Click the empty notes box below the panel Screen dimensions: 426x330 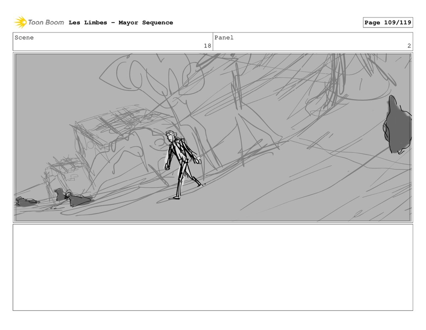point(213,267)
